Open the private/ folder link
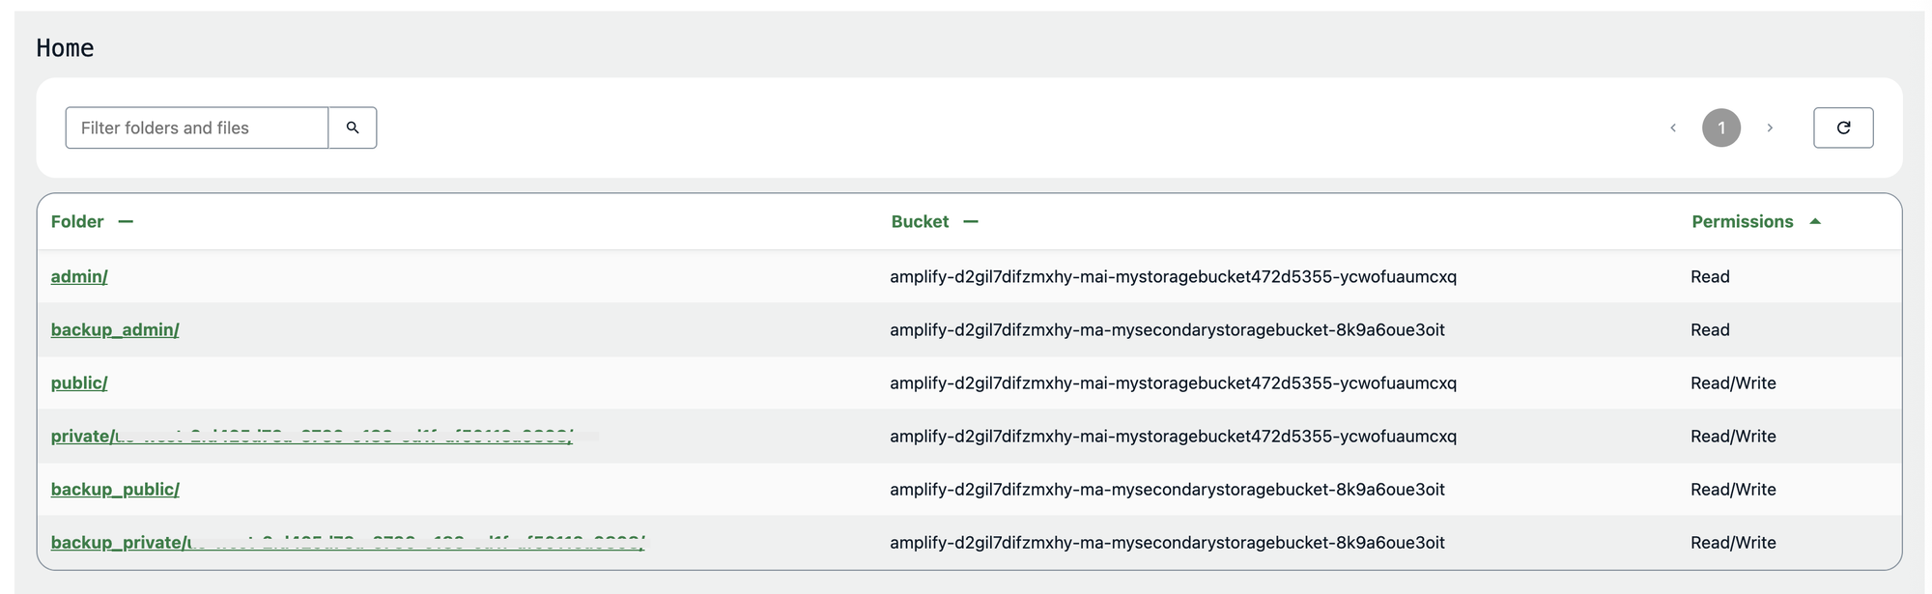1932x594 pixels. click(x=312, y=436)
